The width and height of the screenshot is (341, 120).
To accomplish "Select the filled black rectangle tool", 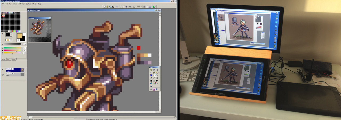I will [x=151, y=81].
